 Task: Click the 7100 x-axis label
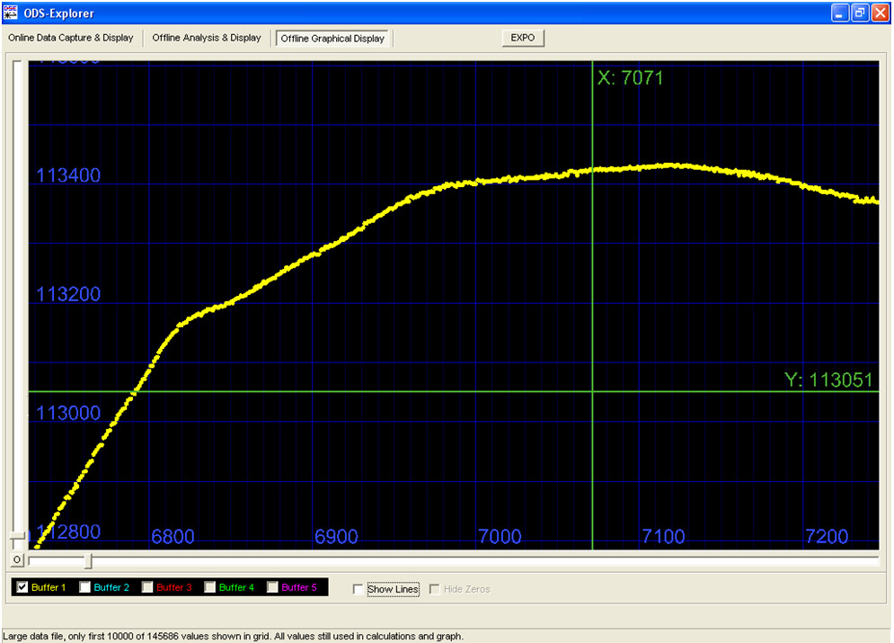click(x=663, y=537)
